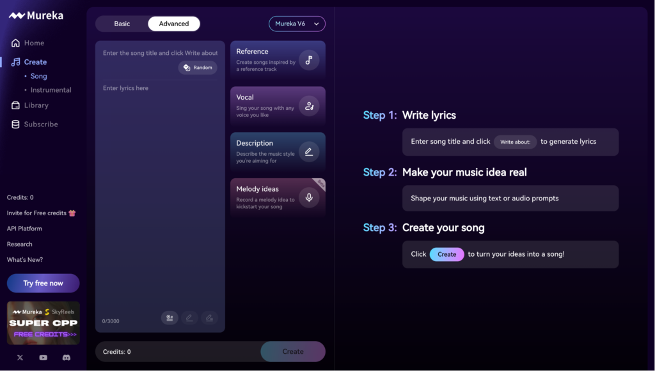Screen dimensions: 655x371
Task: Open the Discord social icon
Action: click(67, 358)
